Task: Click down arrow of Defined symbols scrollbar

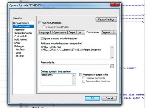Action: 74,83
